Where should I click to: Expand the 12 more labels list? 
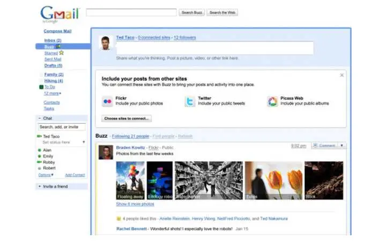click(53, 93)
